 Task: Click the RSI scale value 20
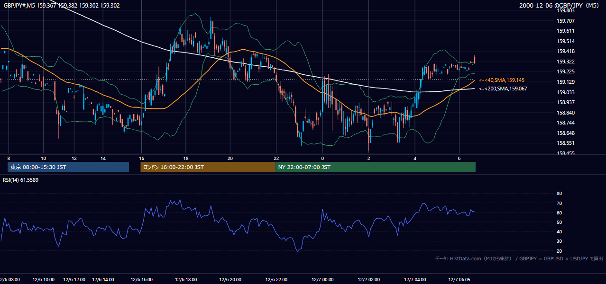point(559,251)
